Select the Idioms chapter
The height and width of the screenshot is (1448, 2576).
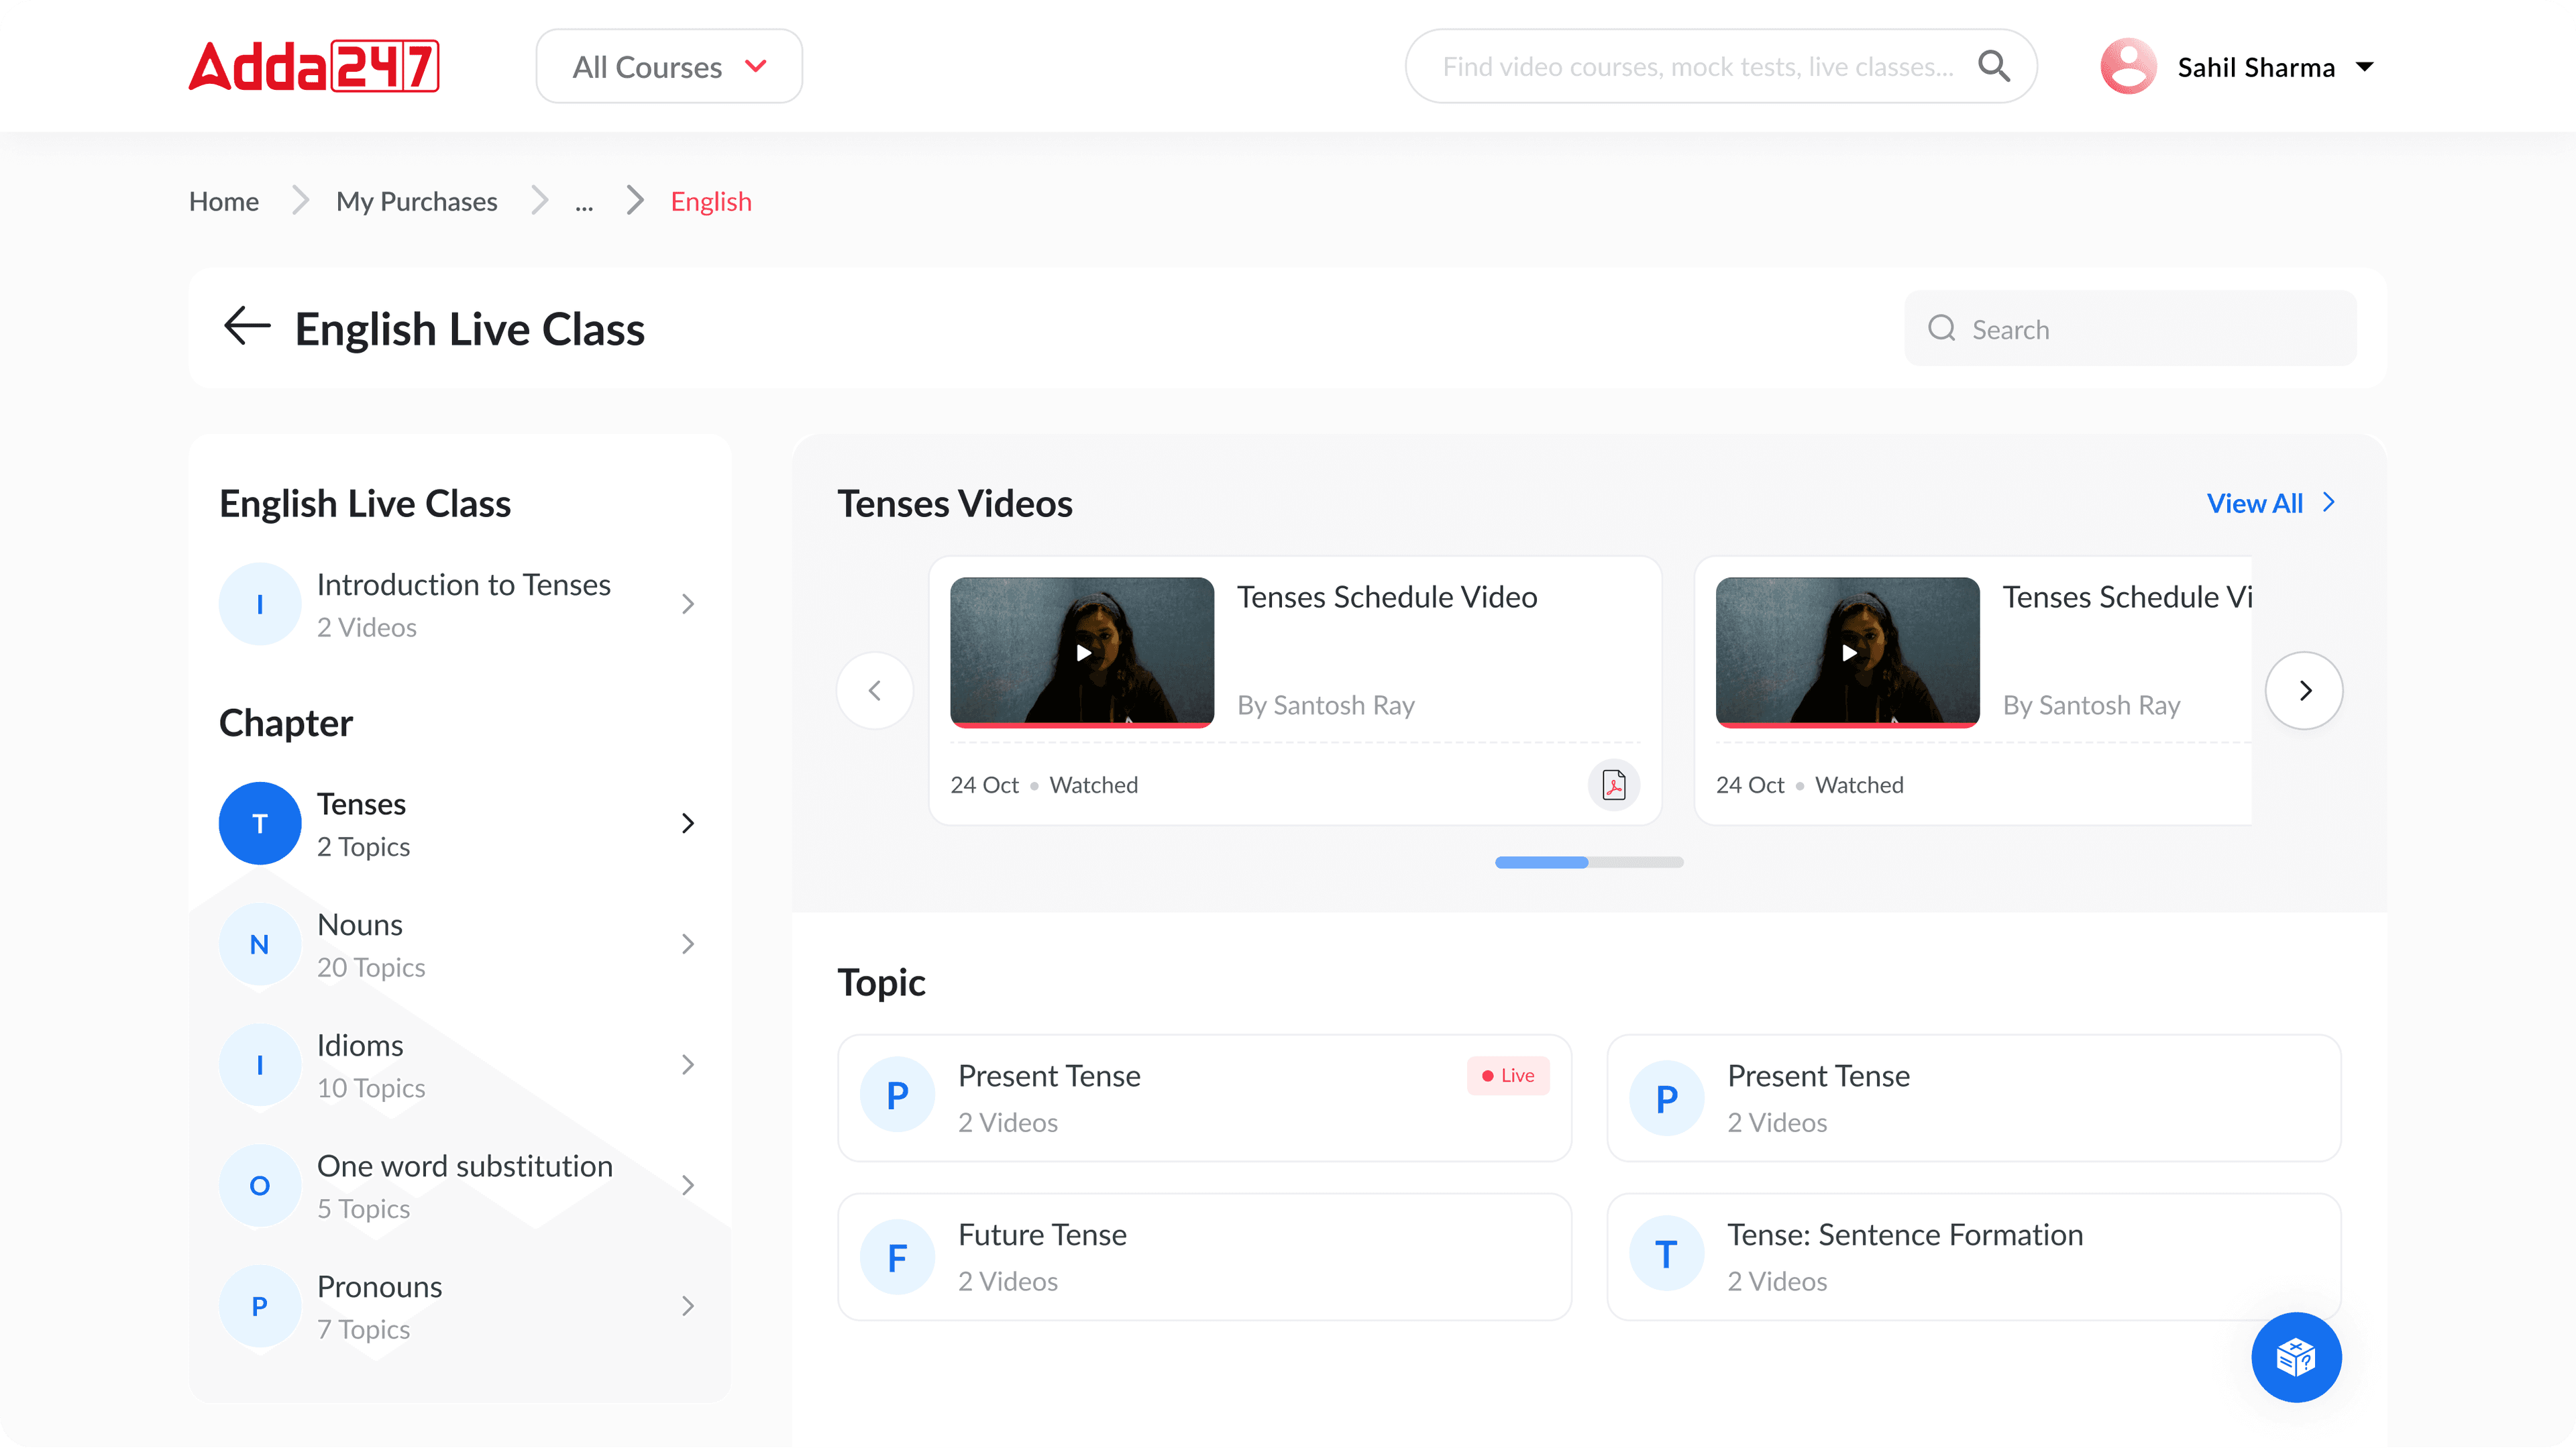coord(458,1065)
